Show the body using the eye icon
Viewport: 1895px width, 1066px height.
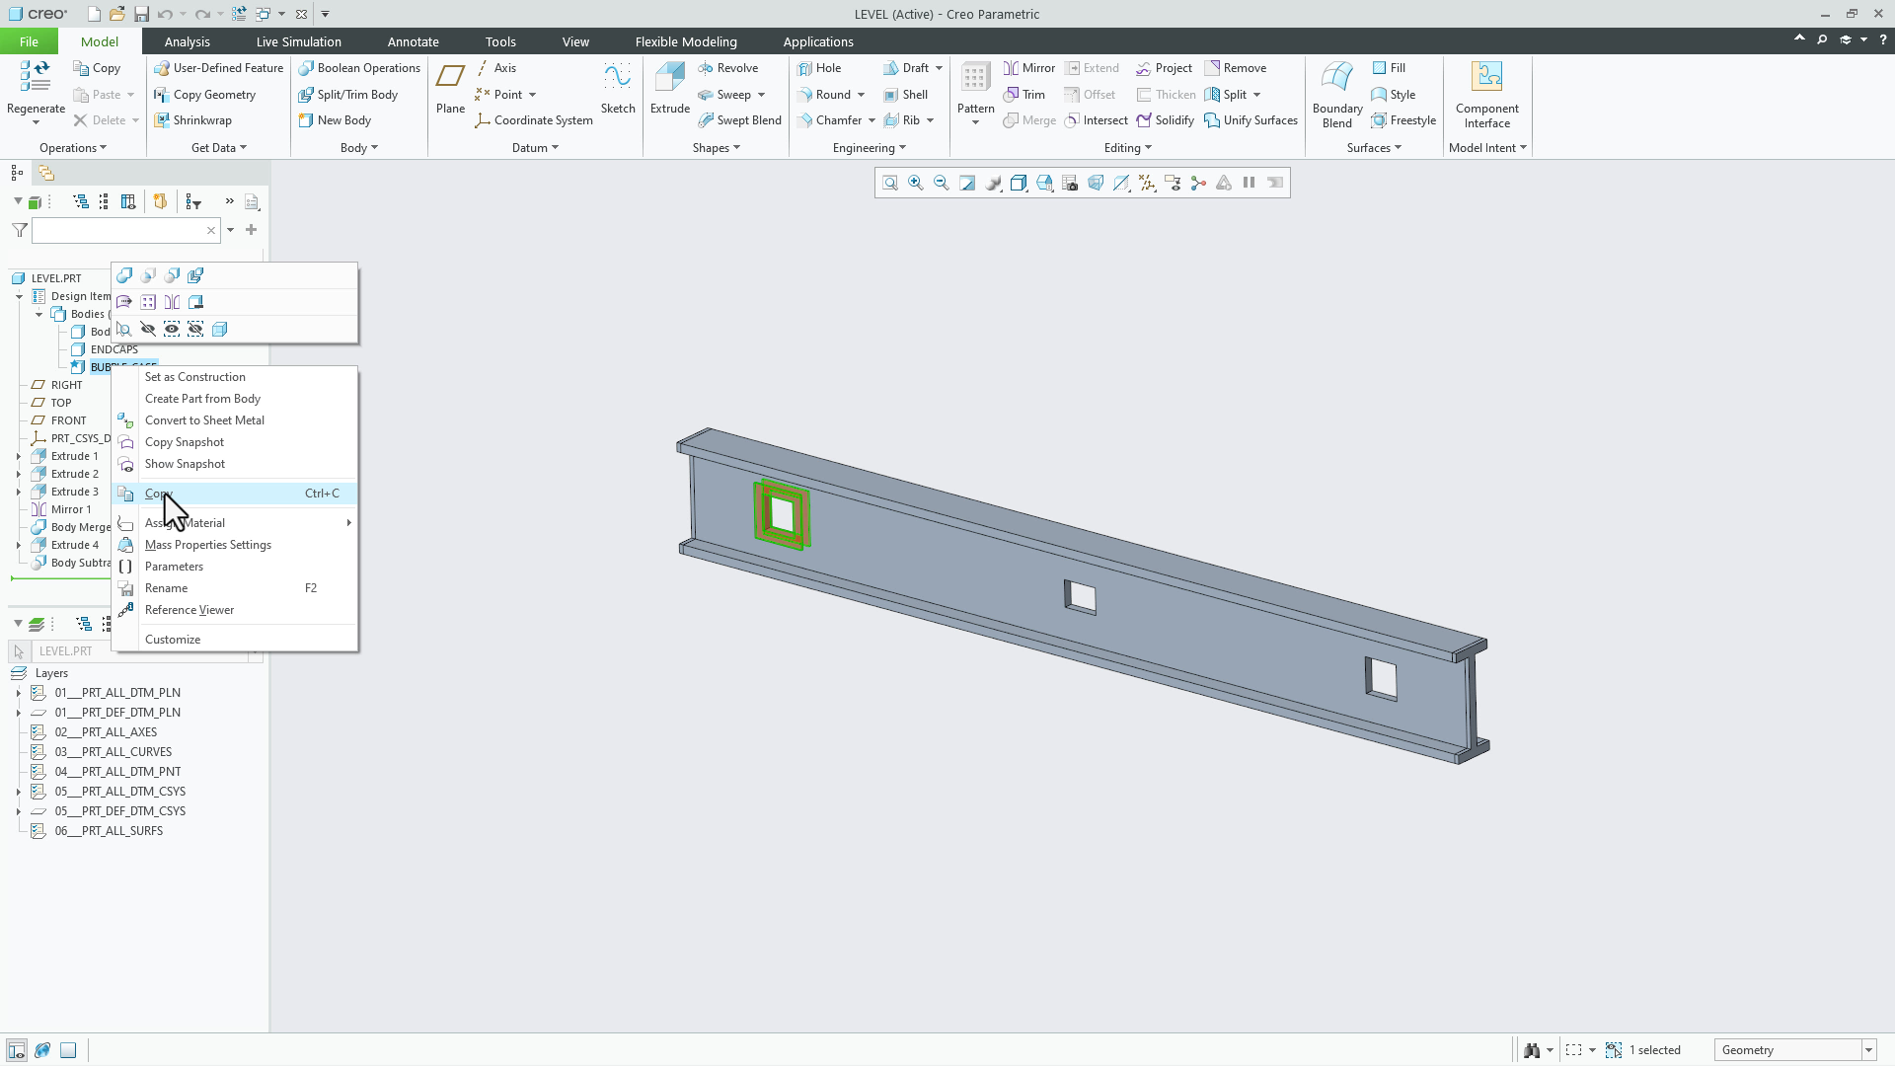171,329
